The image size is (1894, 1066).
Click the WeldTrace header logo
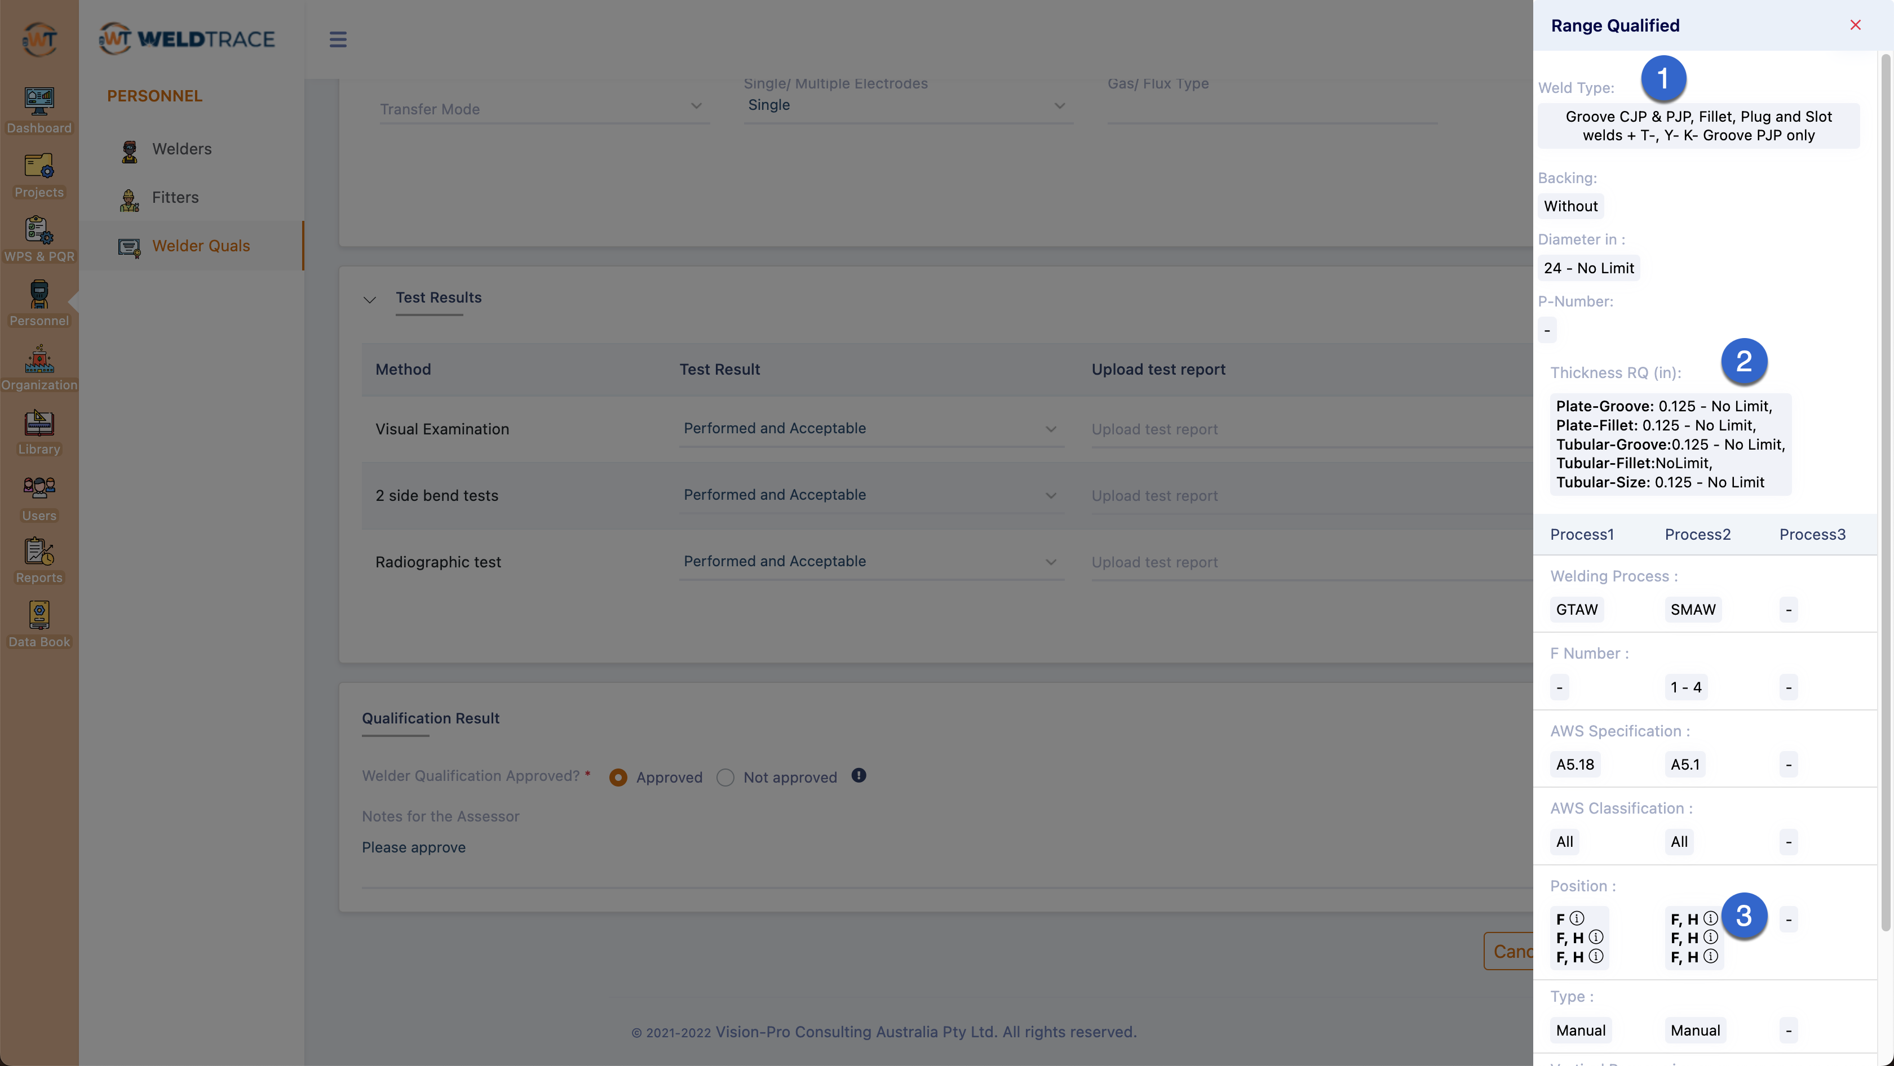187,38
